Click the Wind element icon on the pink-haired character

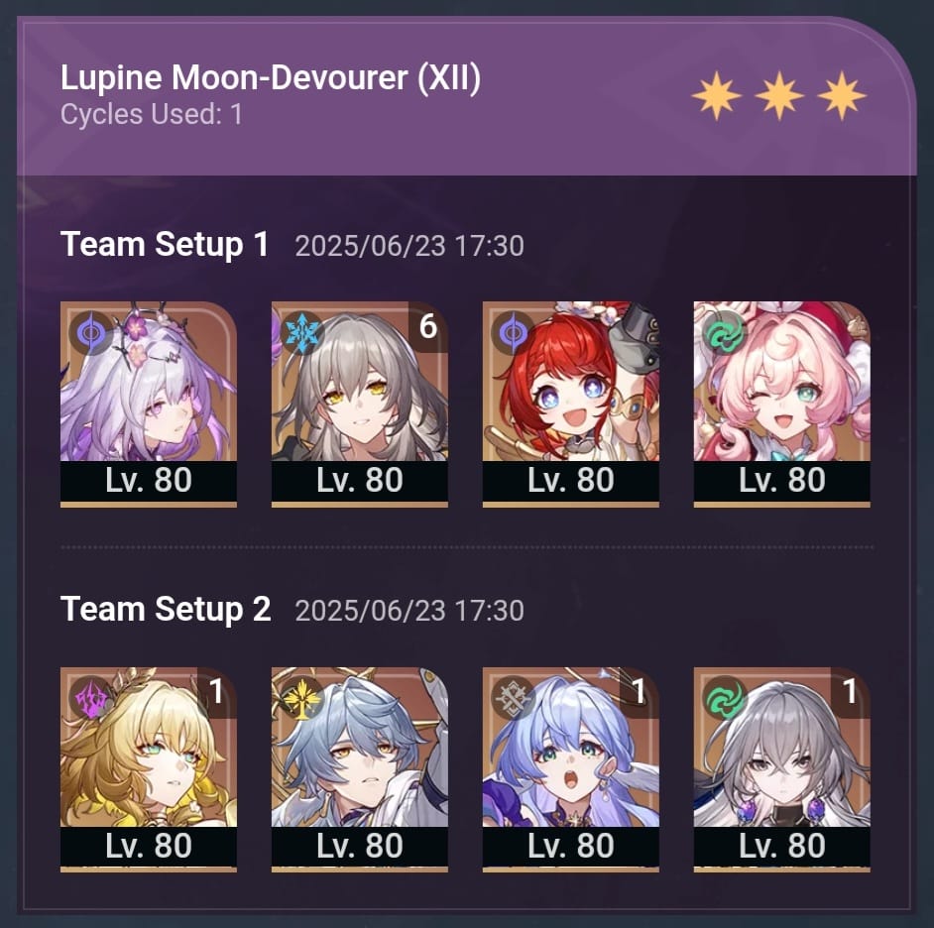(723, 332)
